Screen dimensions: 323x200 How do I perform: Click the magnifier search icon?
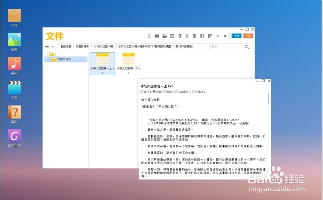pyautogui.click(x=247, y=47)
